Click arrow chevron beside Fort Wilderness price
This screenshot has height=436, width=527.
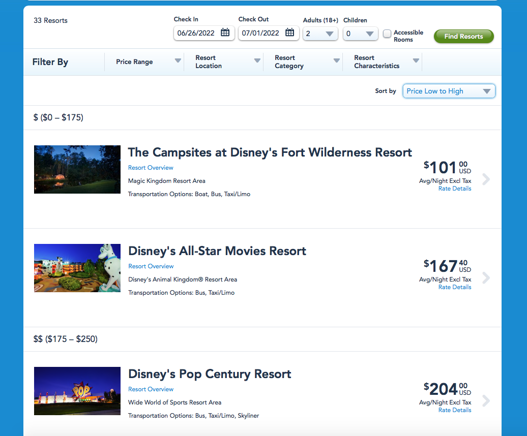tap(486, 179)
